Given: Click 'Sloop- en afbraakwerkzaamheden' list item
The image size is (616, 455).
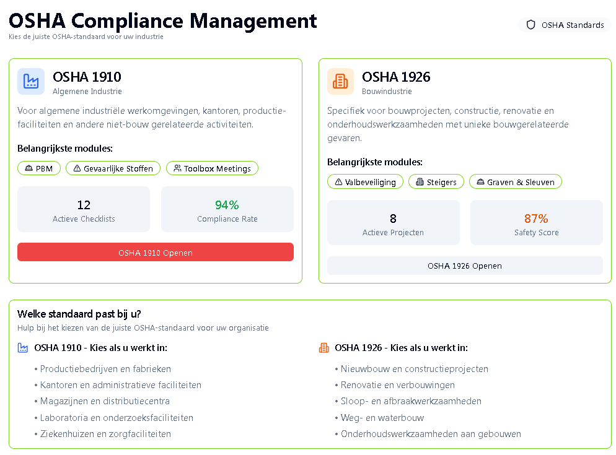Looking at the screenshot, I should tap(411, 401).
